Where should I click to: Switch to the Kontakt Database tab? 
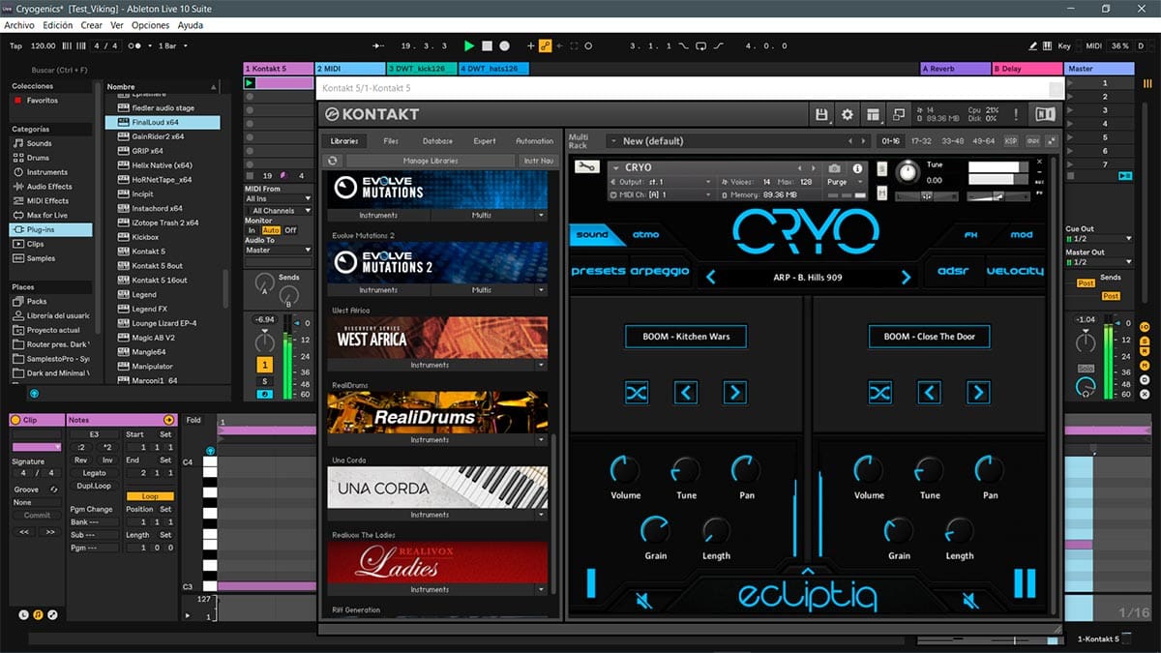pyautogui.click(x=437, y=141)
